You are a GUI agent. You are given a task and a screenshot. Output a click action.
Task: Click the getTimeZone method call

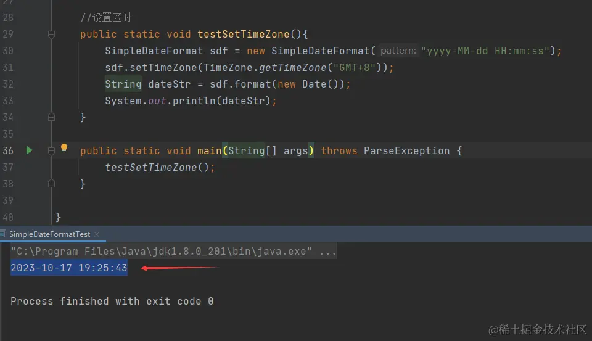pos(292,68)
